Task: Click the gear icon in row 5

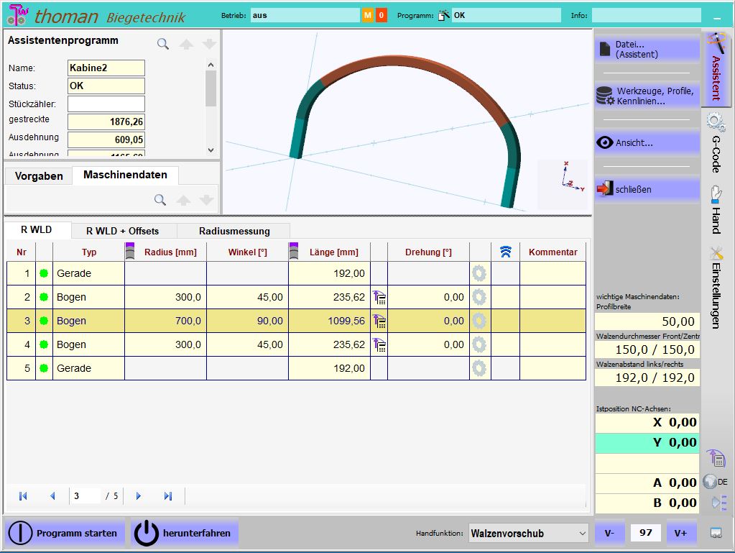Action: click(x=479, y=368)
